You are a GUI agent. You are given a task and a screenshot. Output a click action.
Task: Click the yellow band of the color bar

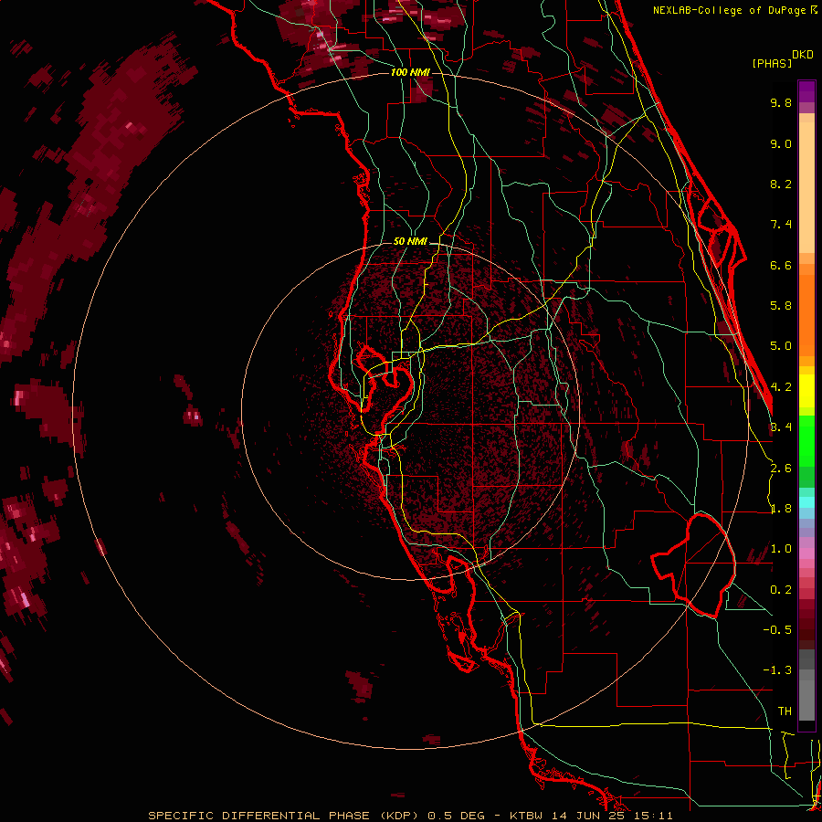[x=806, y=391]
